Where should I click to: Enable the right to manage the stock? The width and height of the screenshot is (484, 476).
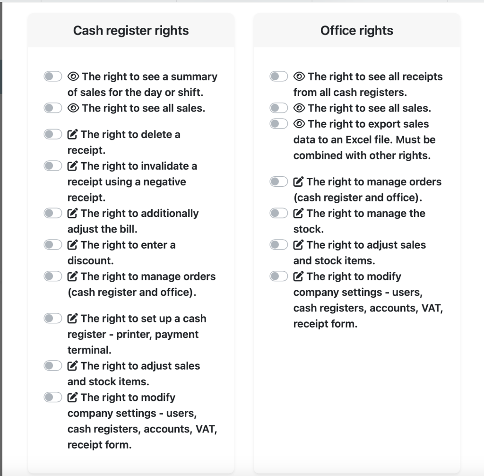pyautogui.click(x=279, y=213)
